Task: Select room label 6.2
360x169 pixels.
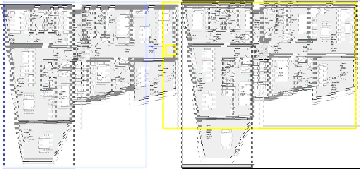Action: 127,45
